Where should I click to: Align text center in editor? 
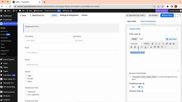point(131,47)
